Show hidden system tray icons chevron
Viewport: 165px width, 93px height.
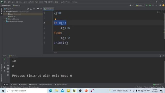tap(131, 91)
